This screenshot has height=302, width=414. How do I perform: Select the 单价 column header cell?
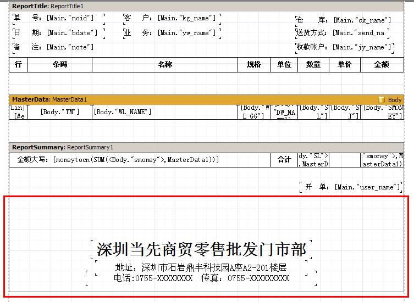(345, 65)
